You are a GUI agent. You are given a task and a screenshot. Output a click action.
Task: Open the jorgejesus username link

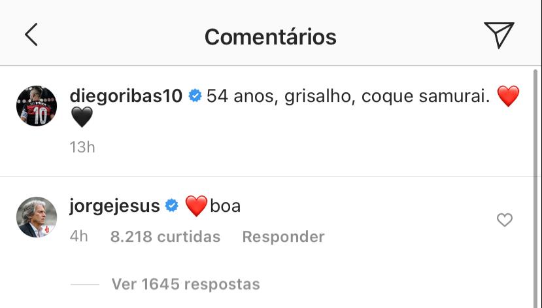click(114, 206)
